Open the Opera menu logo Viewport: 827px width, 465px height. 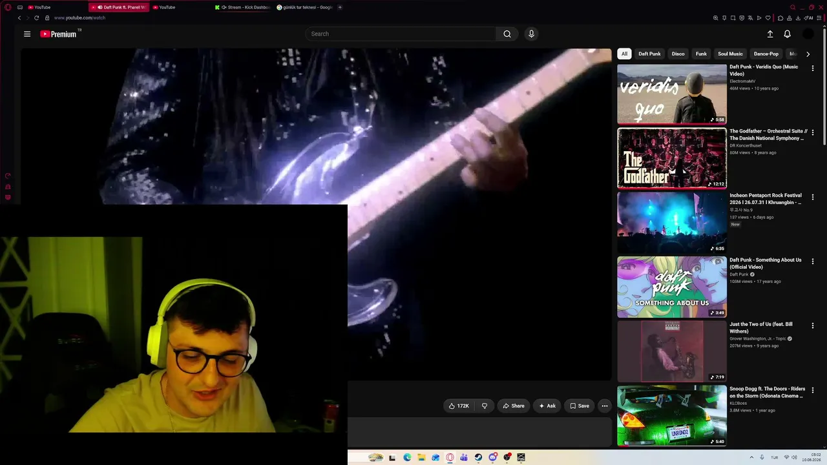click(x=8, y=7)
